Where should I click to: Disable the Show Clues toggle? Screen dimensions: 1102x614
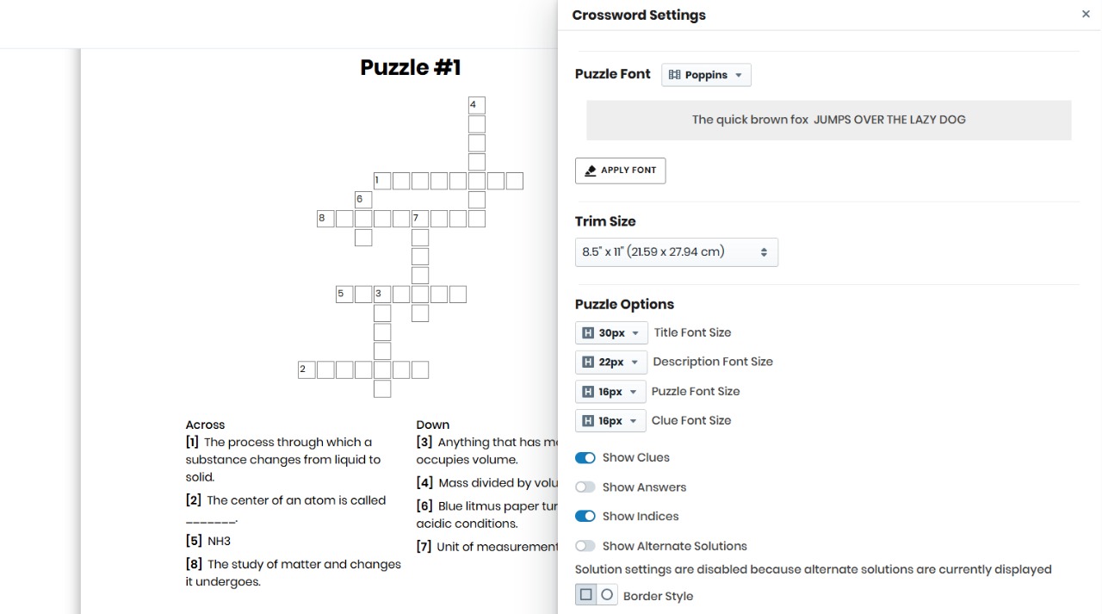[585, 458]
